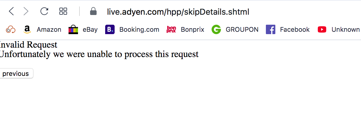Click the forward navigation arrow
This screenshot has width=361, height=130.
pyautogui.click(x=26, y=11)
